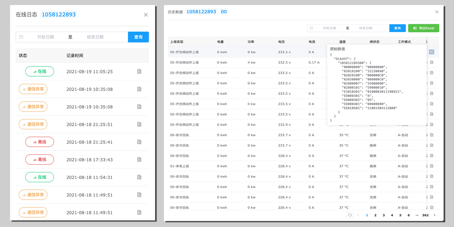Image resolution: width=454 pixels, height=227 pixels.
Task: Click 导出Excel green button
Action: [x=423, y=28]
